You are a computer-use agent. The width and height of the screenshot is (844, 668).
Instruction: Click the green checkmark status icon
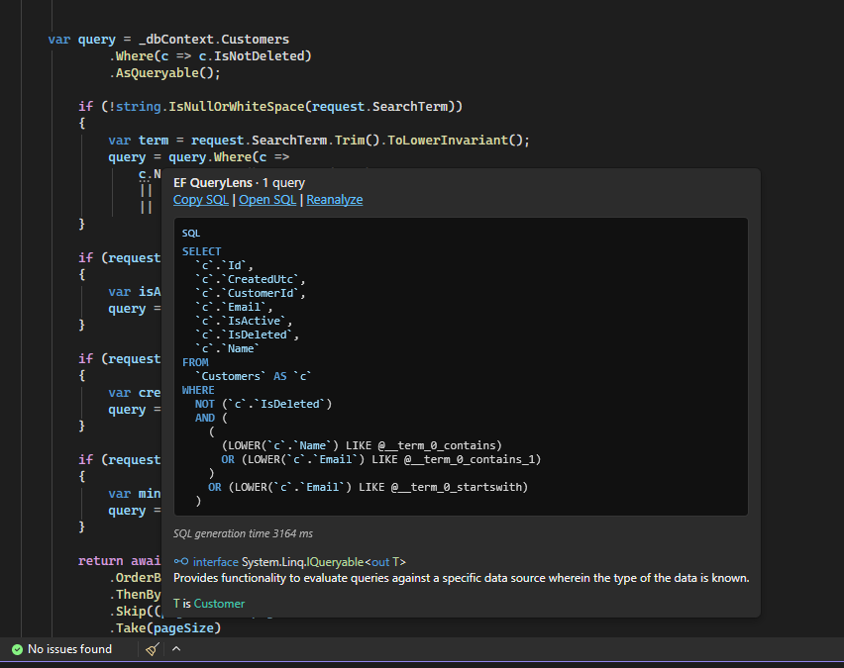click(16, 650)
